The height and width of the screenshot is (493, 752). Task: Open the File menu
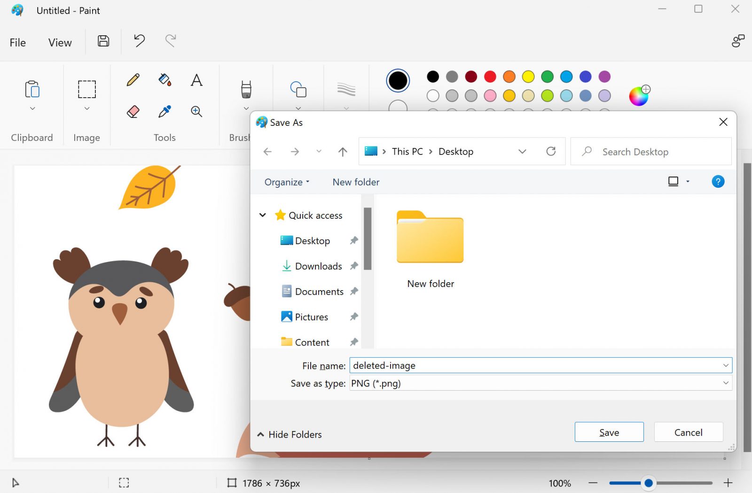point(18,43)
